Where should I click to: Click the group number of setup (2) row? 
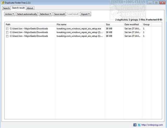[x=144, y=32]
